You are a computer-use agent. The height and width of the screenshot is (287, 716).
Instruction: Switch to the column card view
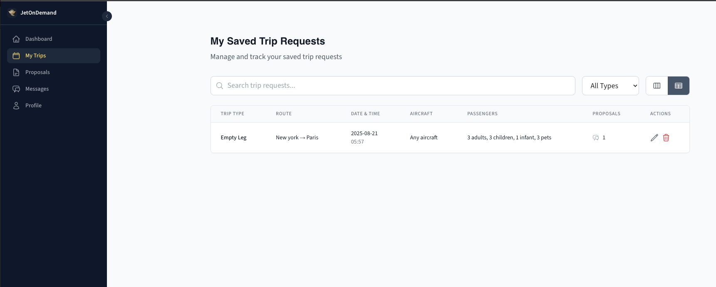pos(657,86)
